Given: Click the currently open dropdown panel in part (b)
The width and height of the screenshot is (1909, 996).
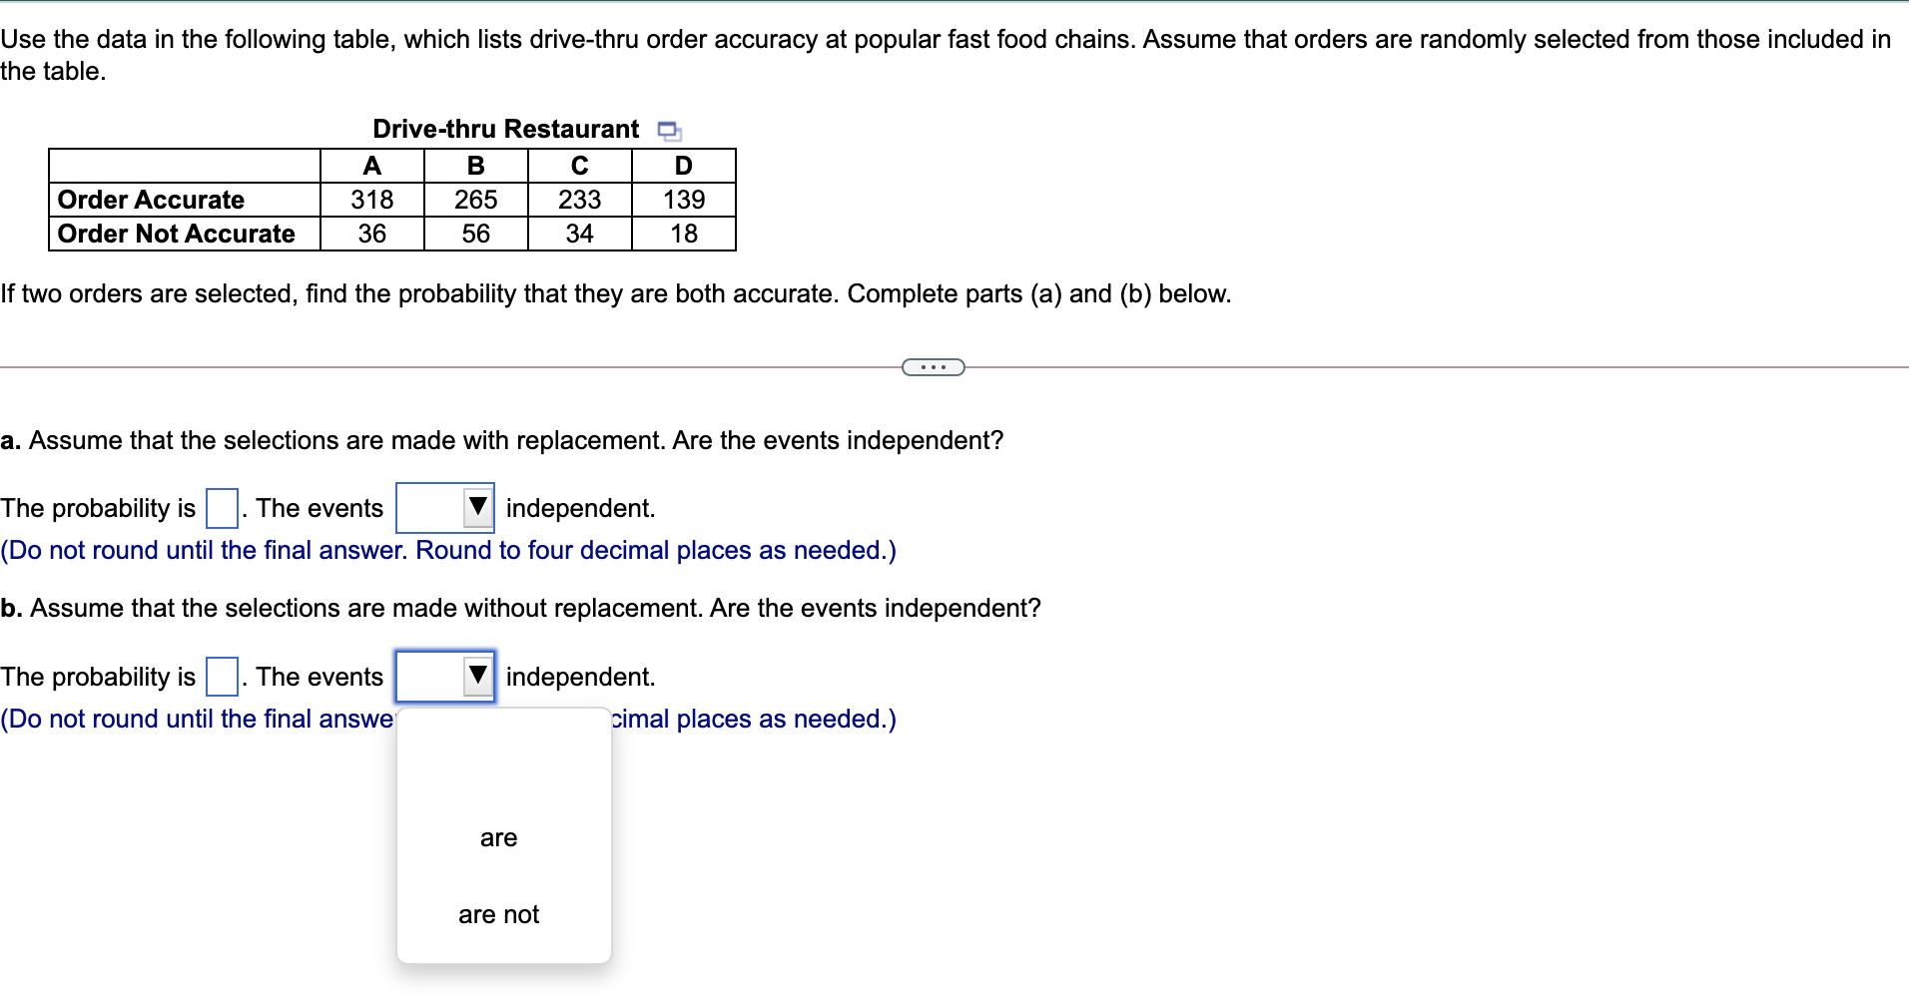Looking at the screenshot, I should pos(502,835).
